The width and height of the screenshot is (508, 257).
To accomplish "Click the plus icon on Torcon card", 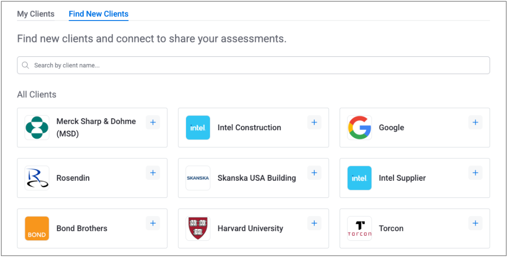I will [475, 223].
